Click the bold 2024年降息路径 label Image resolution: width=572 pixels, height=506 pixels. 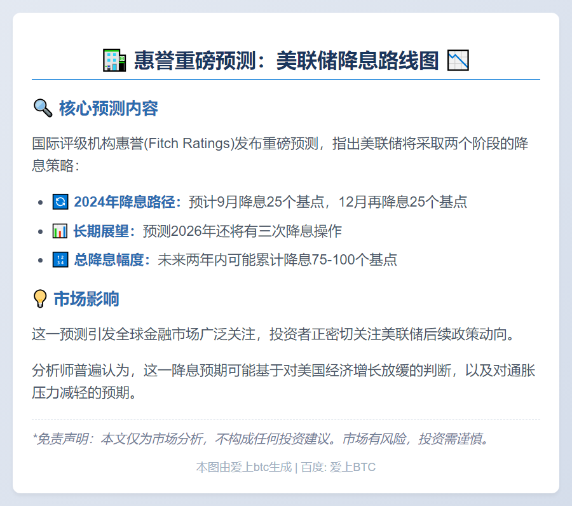click(128, 202)
